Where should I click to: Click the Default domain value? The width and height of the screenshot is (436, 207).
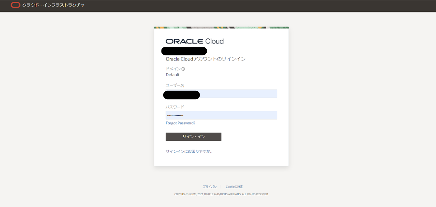pos(173,75)
